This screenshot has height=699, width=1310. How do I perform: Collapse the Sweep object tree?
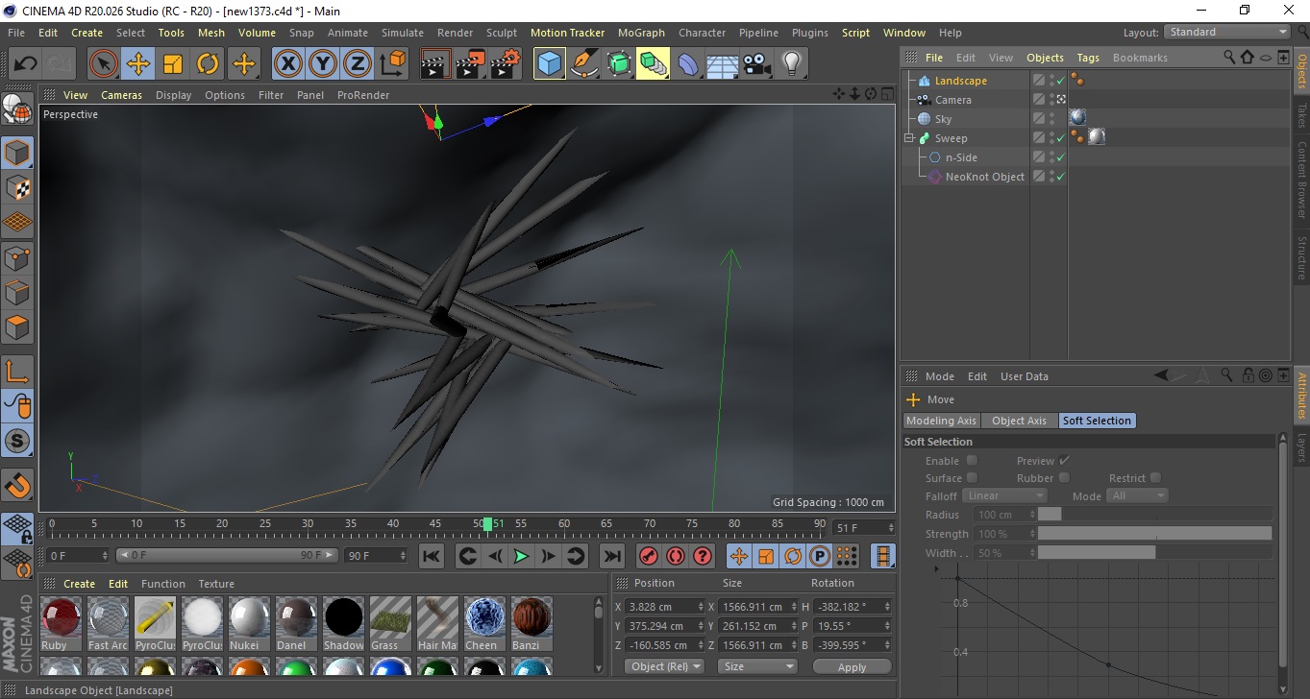coord(909,138)
